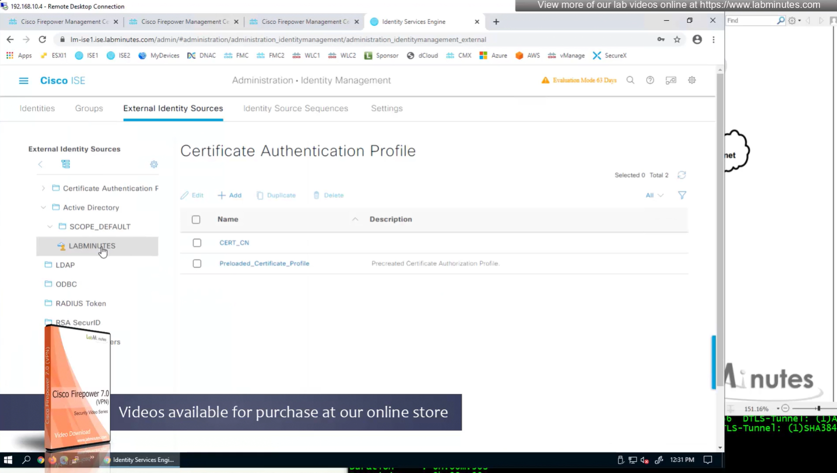Screen dimensions: 837x473
Task: Open the help question mark icon
Action: [650, 81]
